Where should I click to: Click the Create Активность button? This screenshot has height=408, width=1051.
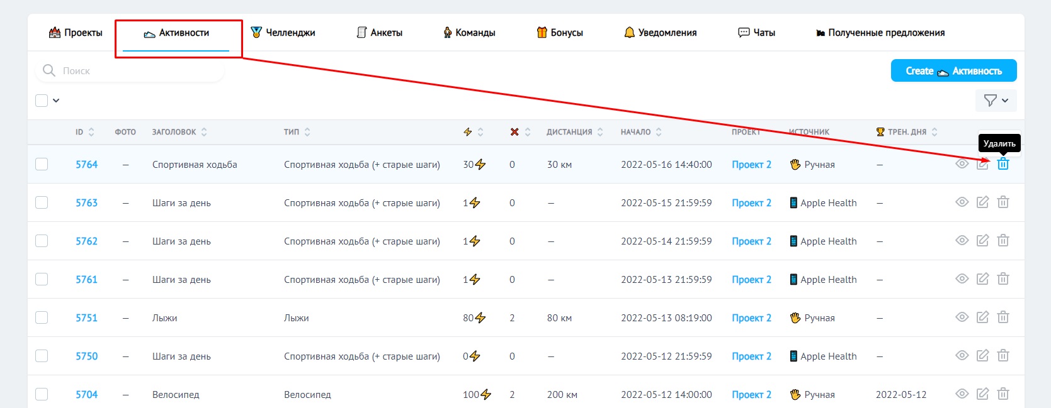[953, 71]
